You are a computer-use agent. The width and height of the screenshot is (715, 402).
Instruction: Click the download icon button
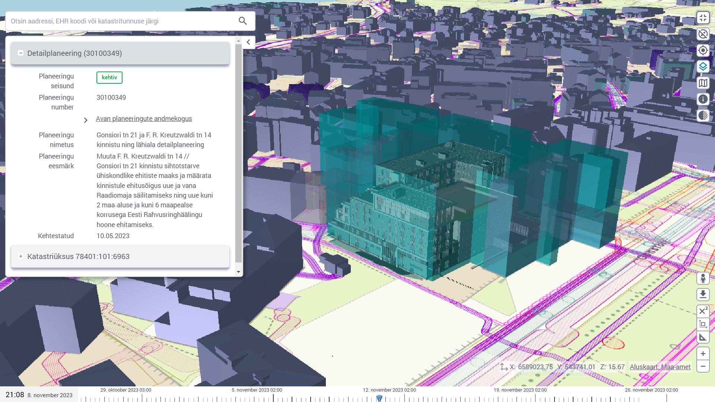[x=703, y=294]
